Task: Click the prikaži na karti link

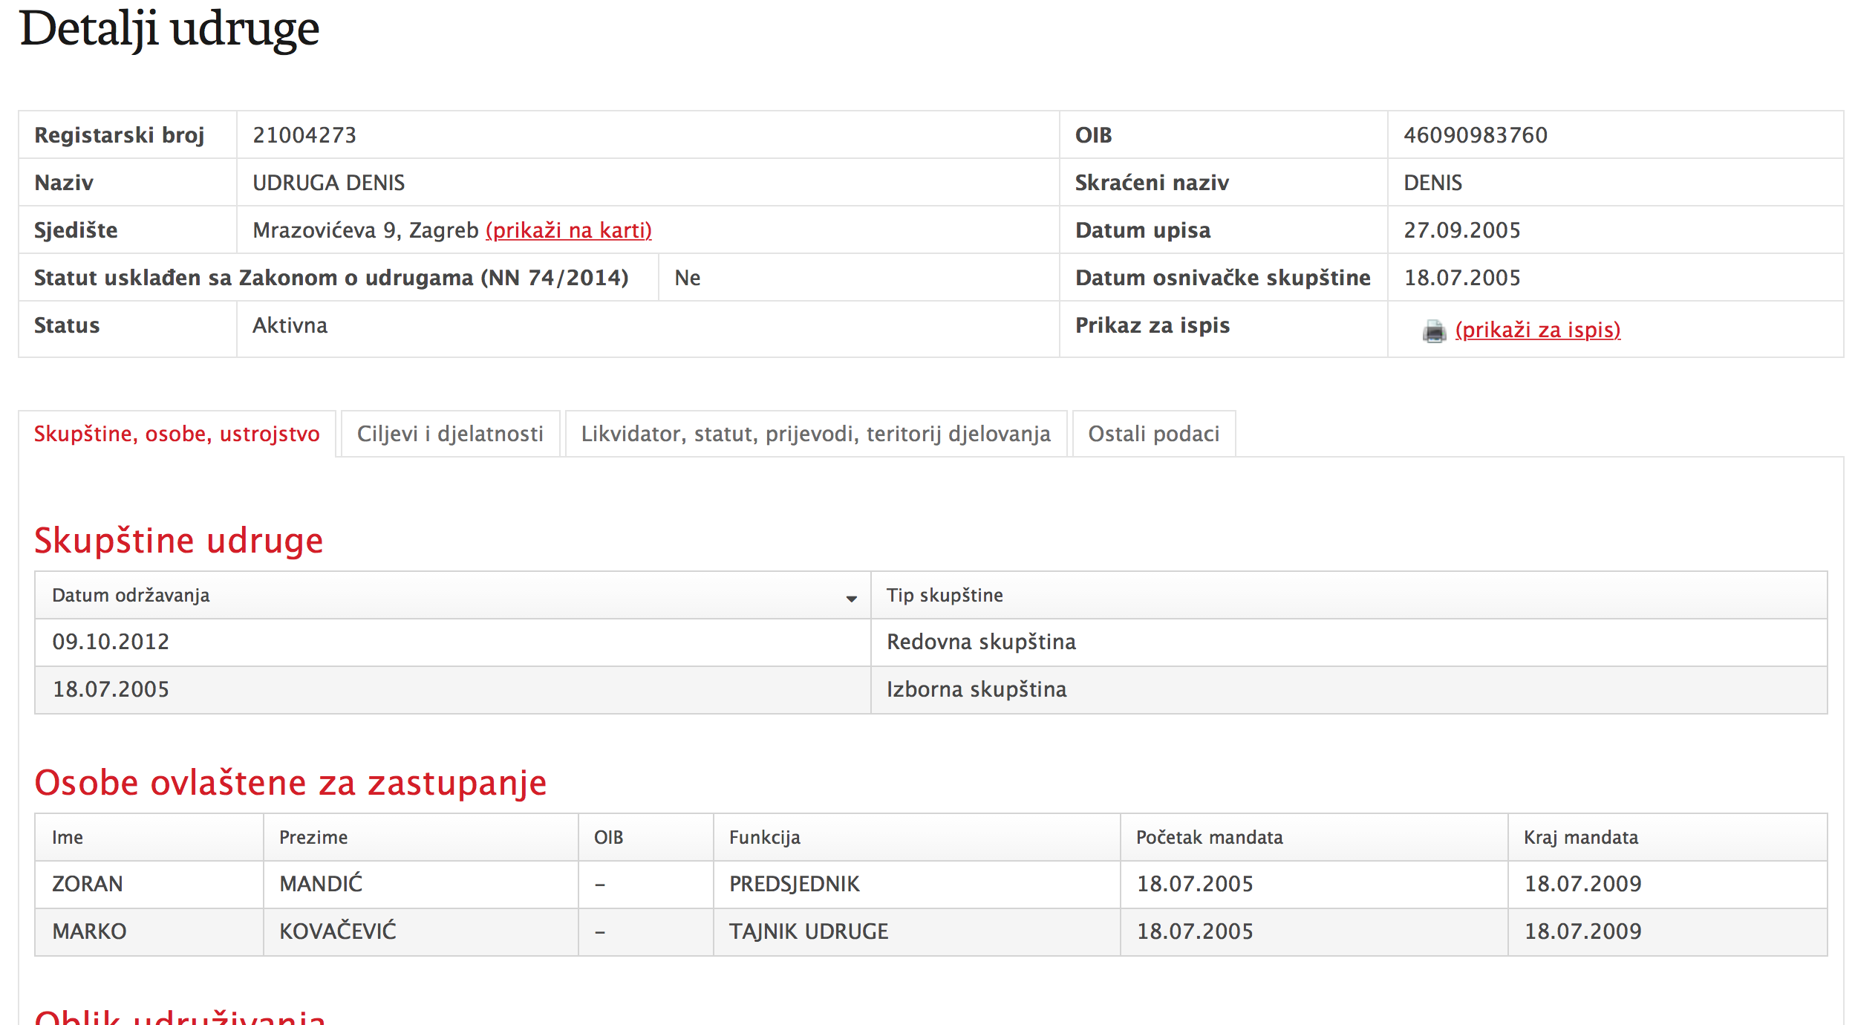Action: point(568,230)
